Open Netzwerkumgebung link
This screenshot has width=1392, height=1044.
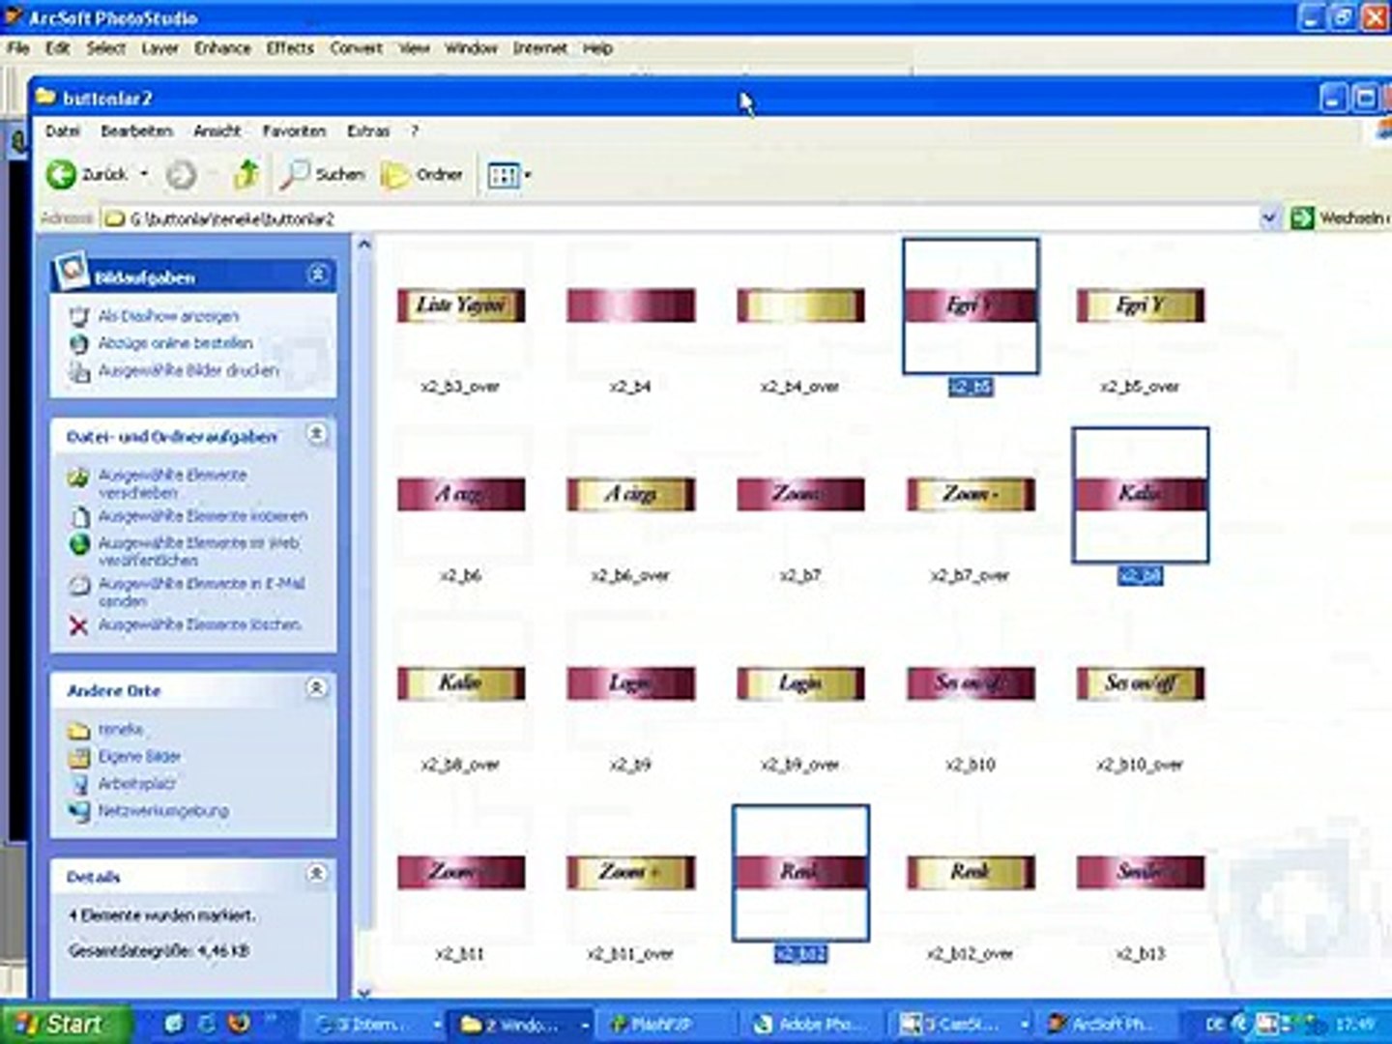pos(162,811)
